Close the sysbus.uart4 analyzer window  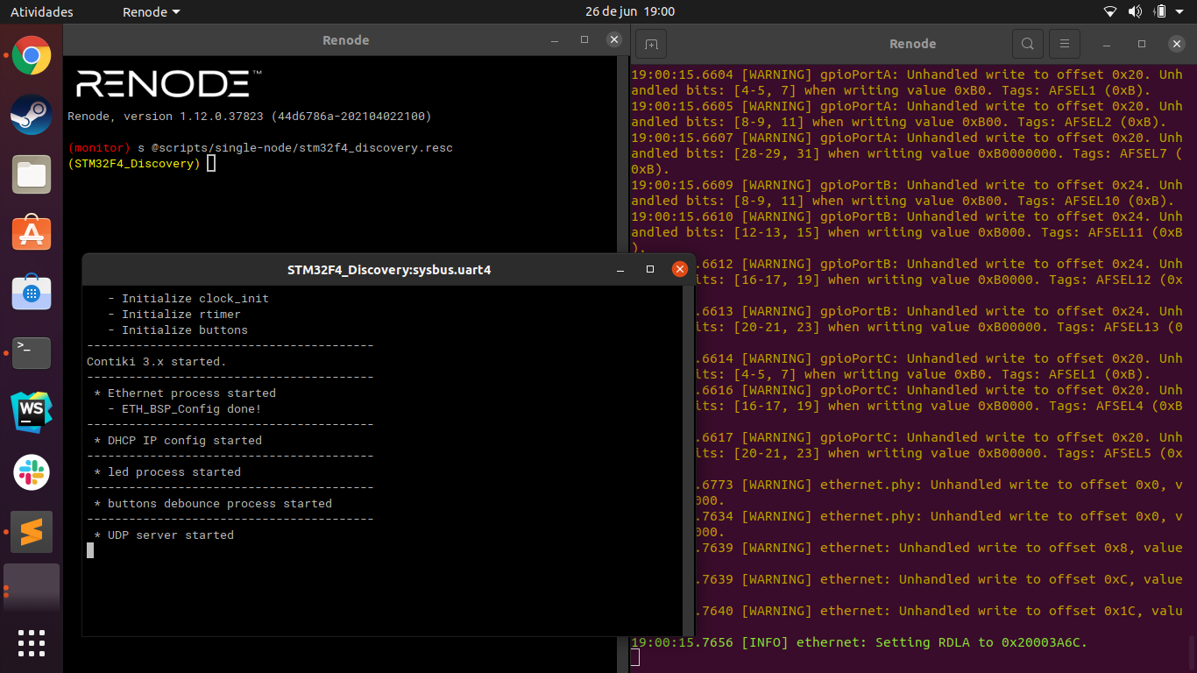[x=679, y=270]
